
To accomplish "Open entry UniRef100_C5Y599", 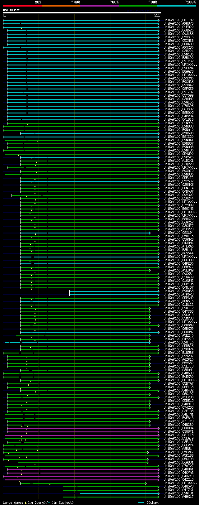I will coord(178,95).
